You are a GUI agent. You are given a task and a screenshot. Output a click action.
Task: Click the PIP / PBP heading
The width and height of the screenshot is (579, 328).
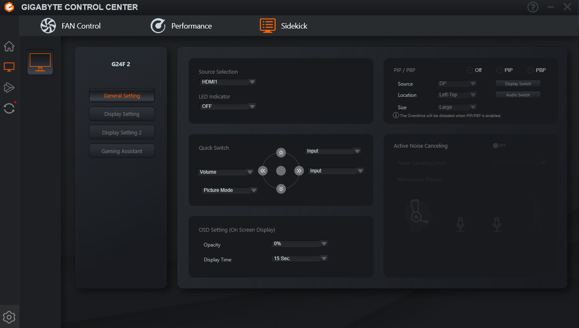(405, 70)
